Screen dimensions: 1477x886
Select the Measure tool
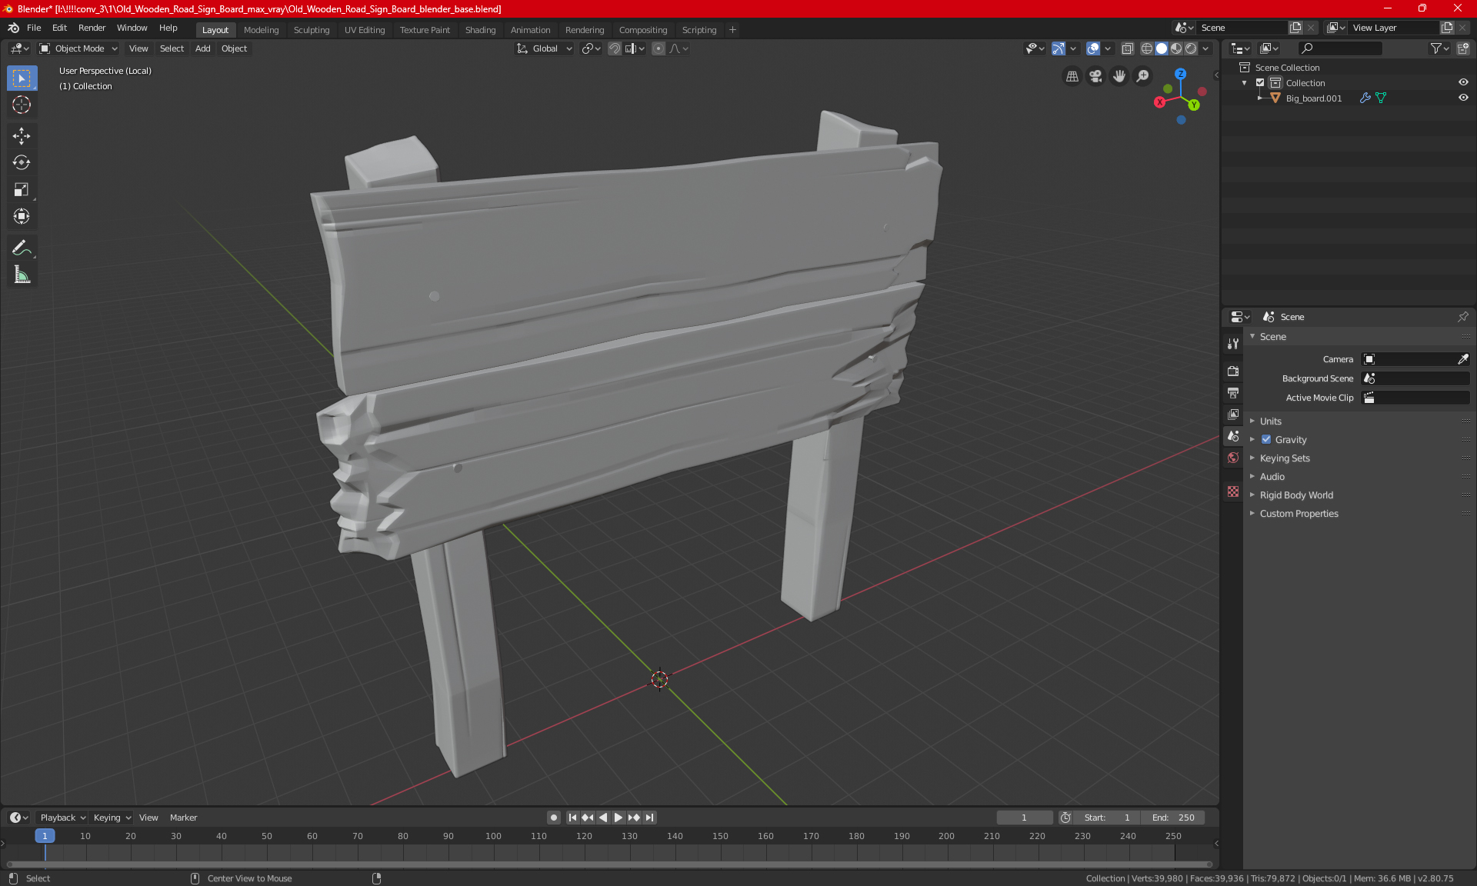[x=22, y=275]
